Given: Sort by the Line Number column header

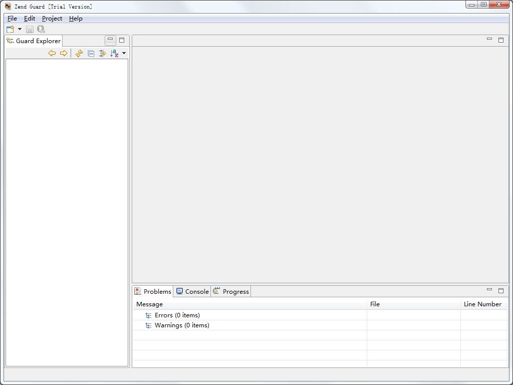Looking at the screenshot, I should coord(483,304).
